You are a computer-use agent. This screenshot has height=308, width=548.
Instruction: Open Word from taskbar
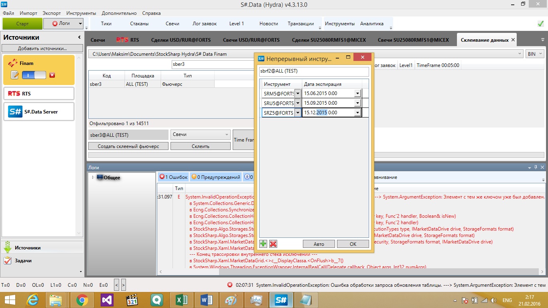[x=207, y=300]
